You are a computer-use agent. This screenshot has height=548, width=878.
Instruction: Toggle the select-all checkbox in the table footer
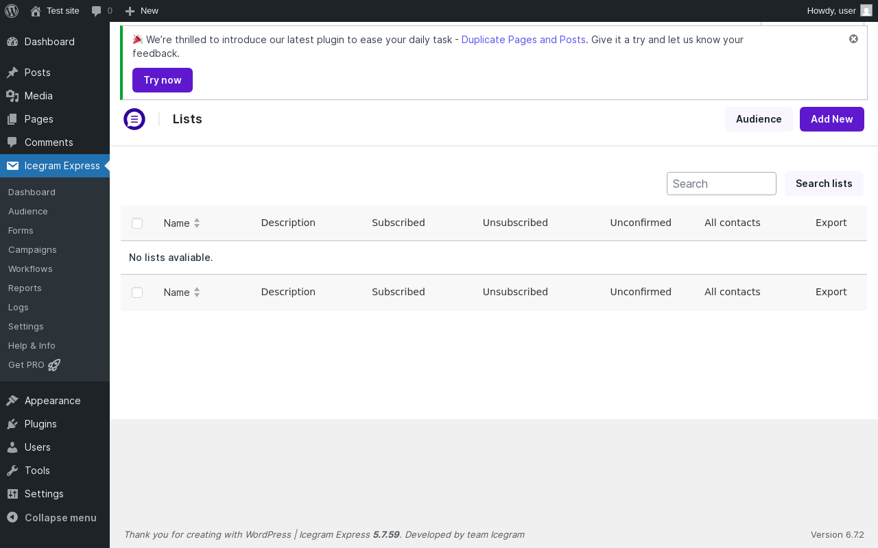137,292
